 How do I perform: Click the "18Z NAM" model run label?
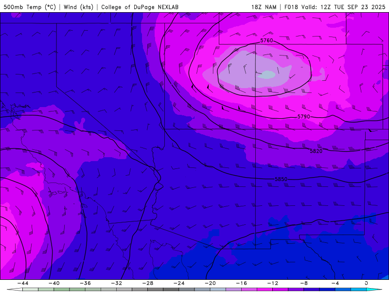tap(264, 7)
